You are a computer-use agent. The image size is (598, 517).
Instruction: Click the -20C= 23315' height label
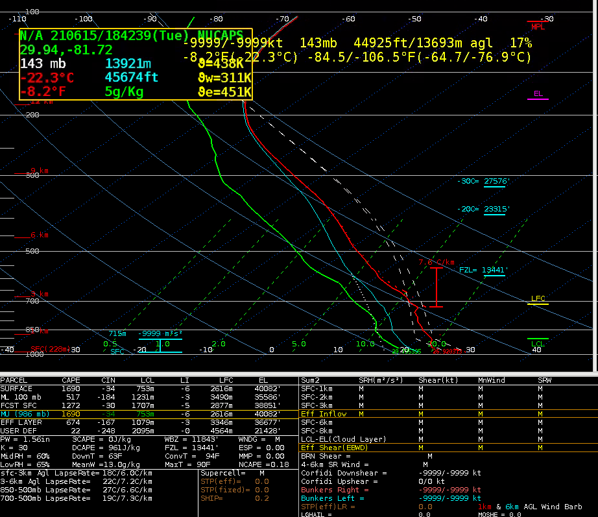point(484,209)
